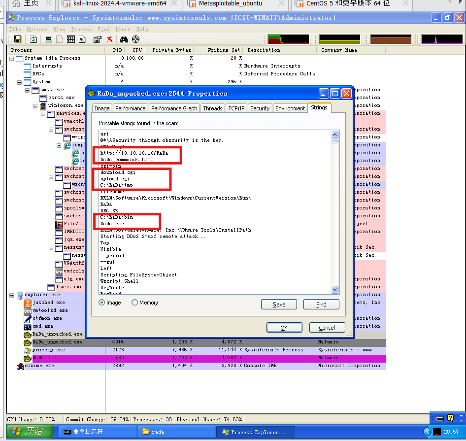Open the Properties toolbar icon
This screenshot has width=466, height=441.
[97, 39]
